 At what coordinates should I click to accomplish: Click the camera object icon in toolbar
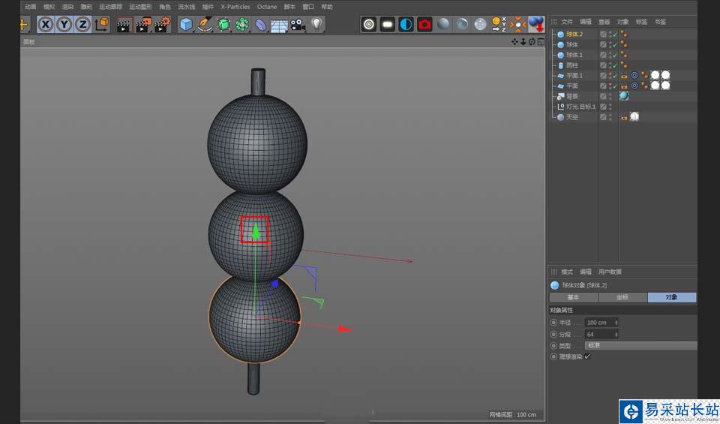point(298,25)
